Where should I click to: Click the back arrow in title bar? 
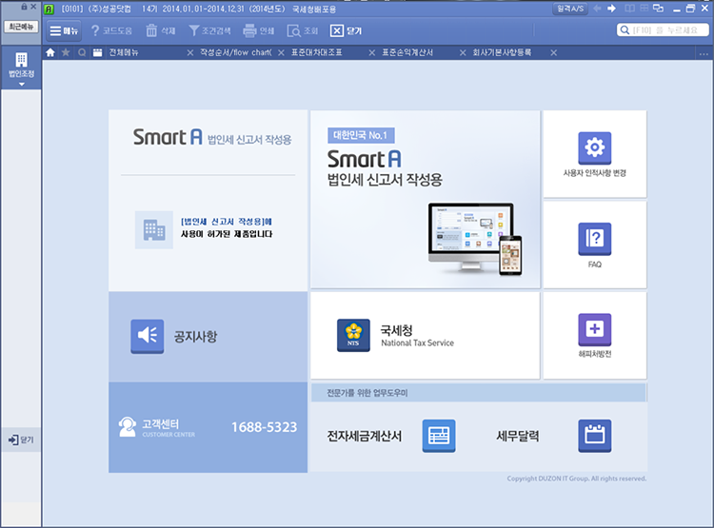pyautogui.click(x=597, y=9)
